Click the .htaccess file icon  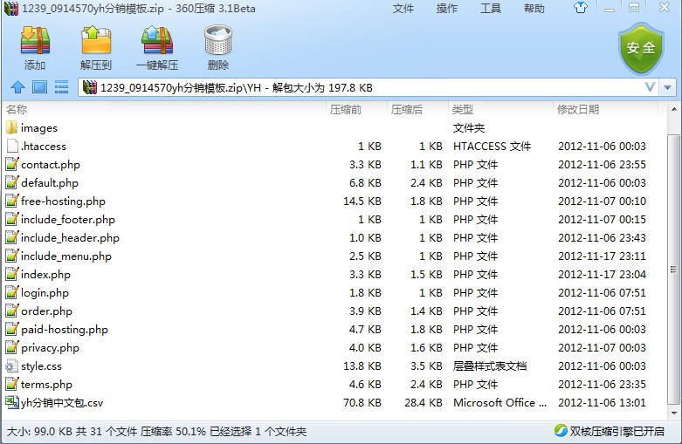12,146
